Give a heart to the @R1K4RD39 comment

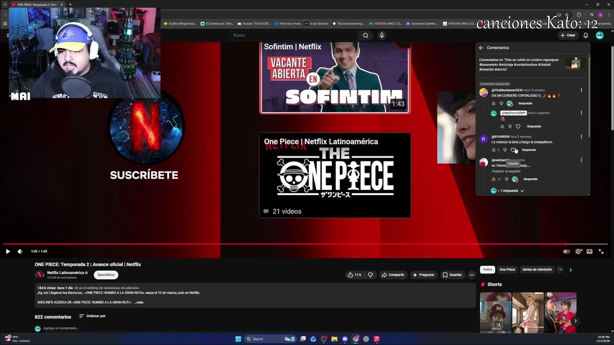point(513,150)
